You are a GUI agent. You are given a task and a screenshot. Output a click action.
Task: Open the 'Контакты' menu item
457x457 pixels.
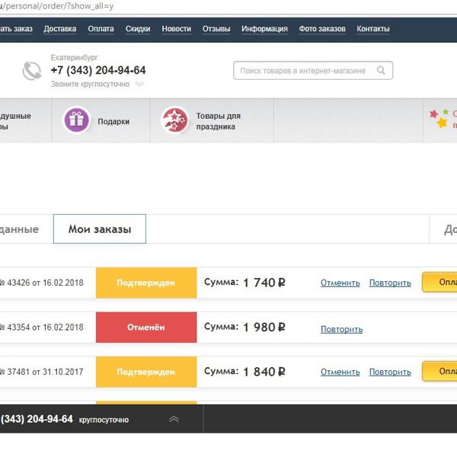point(373,29)
